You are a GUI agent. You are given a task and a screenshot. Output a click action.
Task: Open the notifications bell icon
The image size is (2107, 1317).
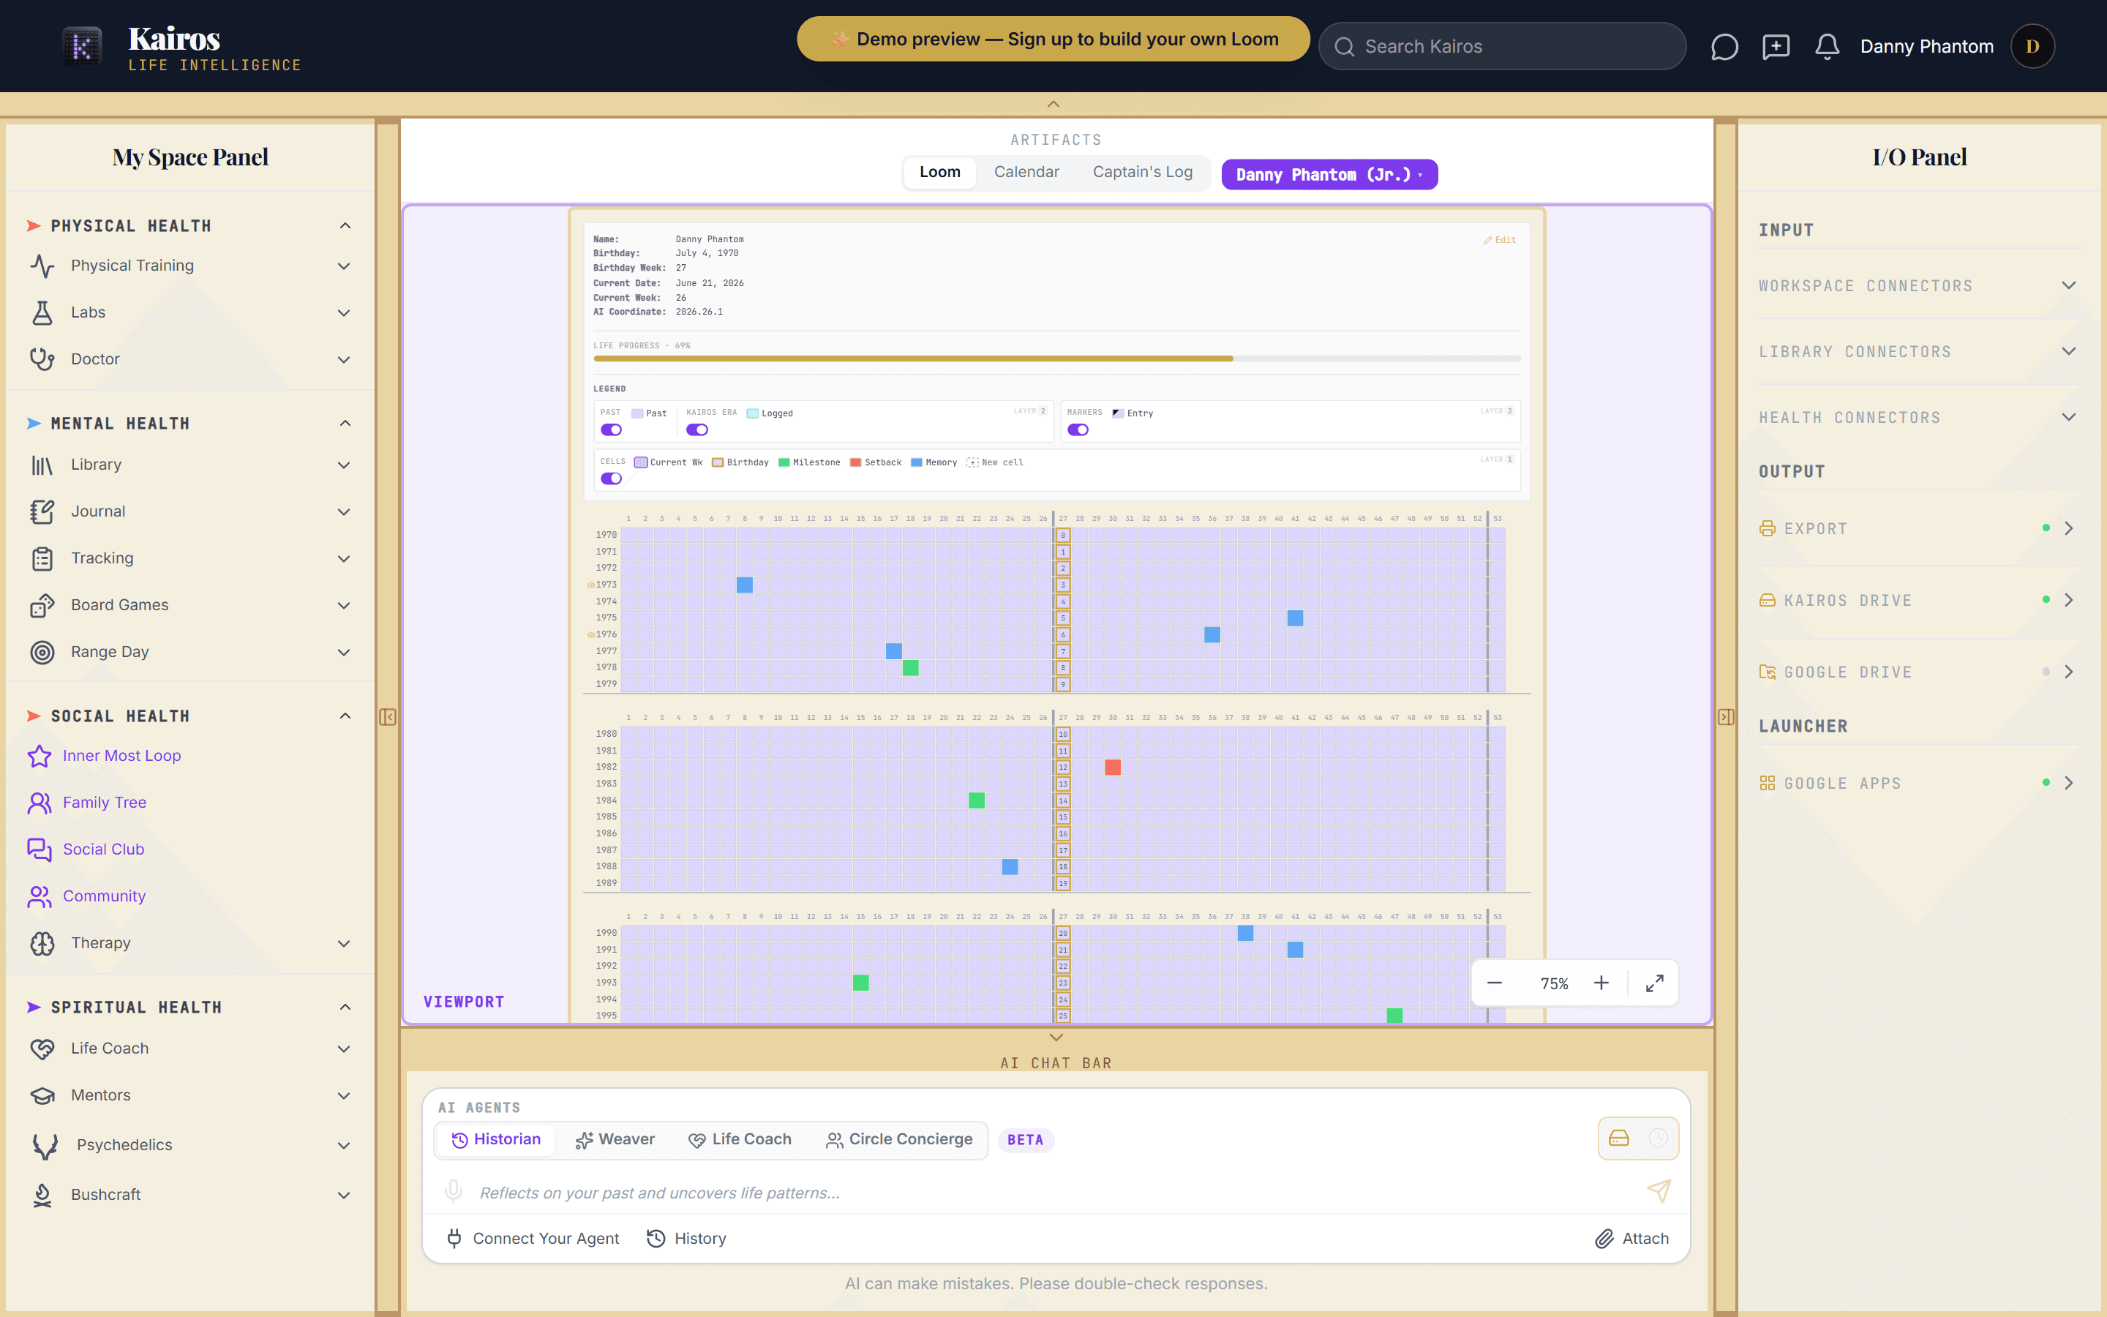pos(1827,46)
